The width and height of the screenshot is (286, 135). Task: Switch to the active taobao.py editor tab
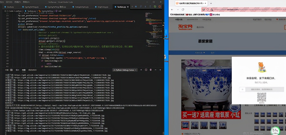point(121,7)
